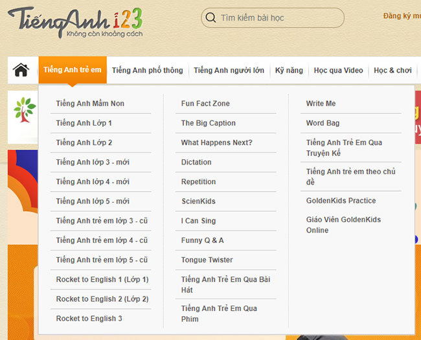
Task: Click the magnifier search icon
Action: pos(210,17)
